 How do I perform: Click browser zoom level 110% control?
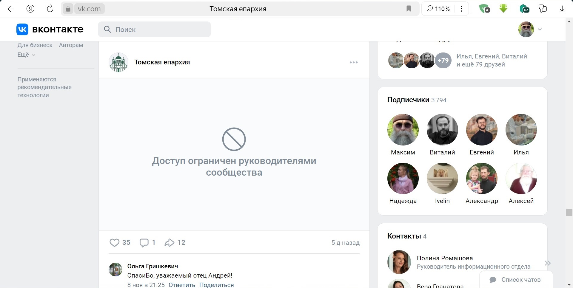click(438, 9)
